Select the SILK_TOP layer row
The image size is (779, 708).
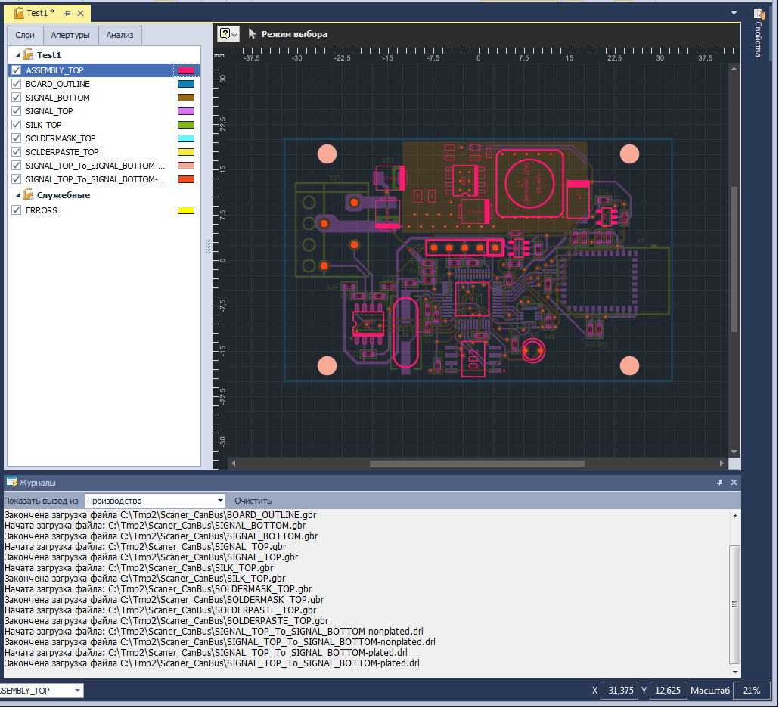[x=104, y=125]
